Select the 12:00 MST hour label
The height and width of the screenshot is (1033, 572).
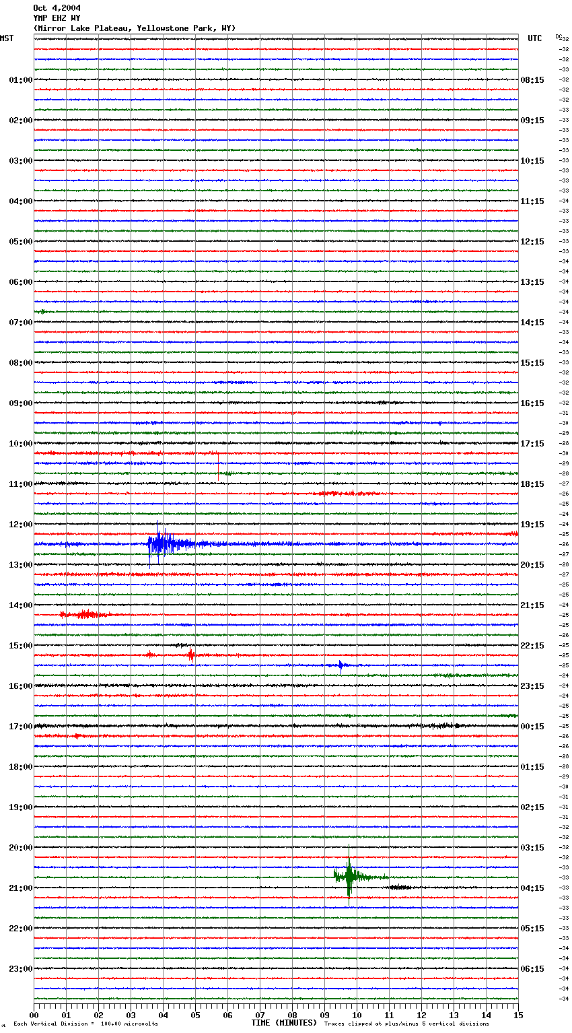(x=21, y=525)
